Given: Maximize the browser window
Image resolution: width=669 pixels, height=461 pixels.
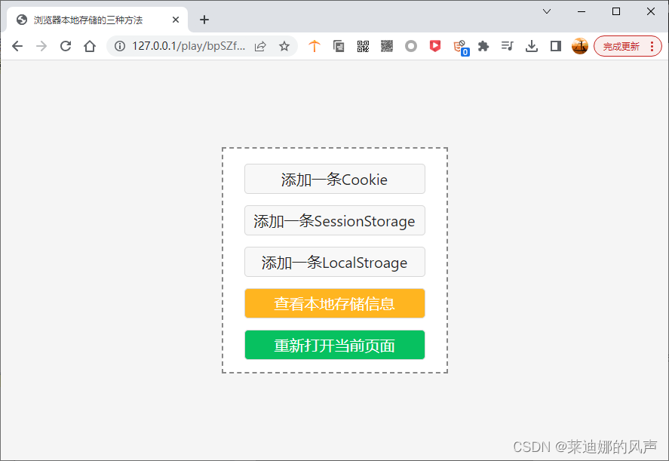Looking at the screenshot, I should click(x=615, y=11).
